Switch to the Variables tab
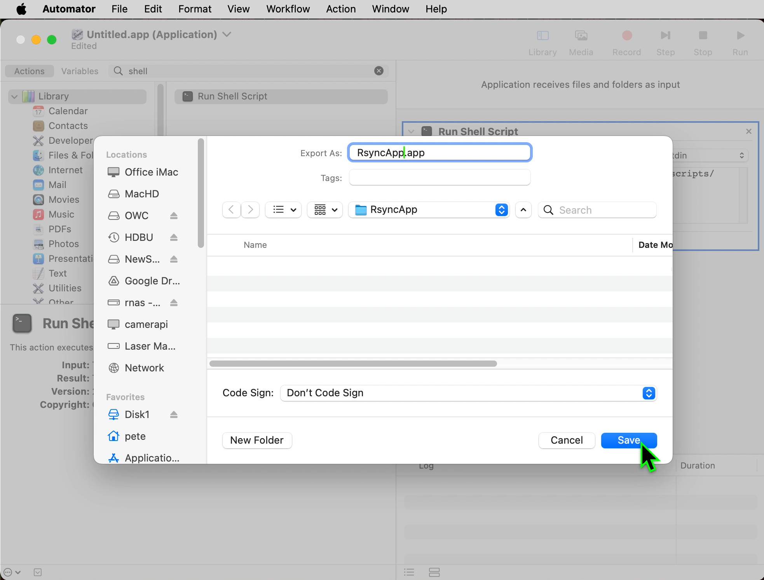 (80, 71)
